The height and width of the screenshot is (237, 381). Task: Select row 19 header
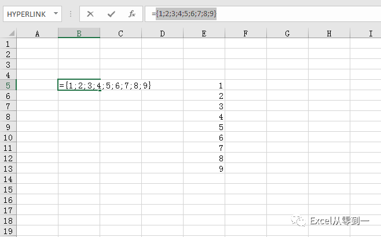[x=8, y=231]
